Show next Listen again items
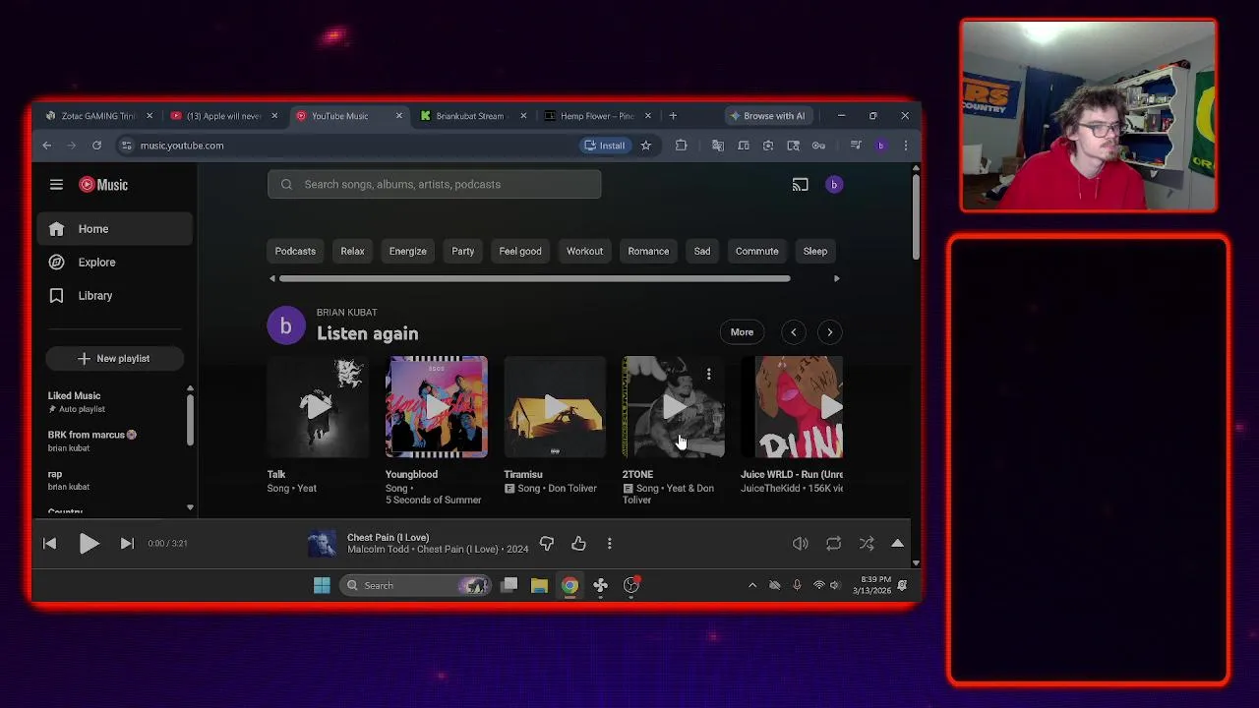This screenshot has height=708, width=1259. [829, 331]
